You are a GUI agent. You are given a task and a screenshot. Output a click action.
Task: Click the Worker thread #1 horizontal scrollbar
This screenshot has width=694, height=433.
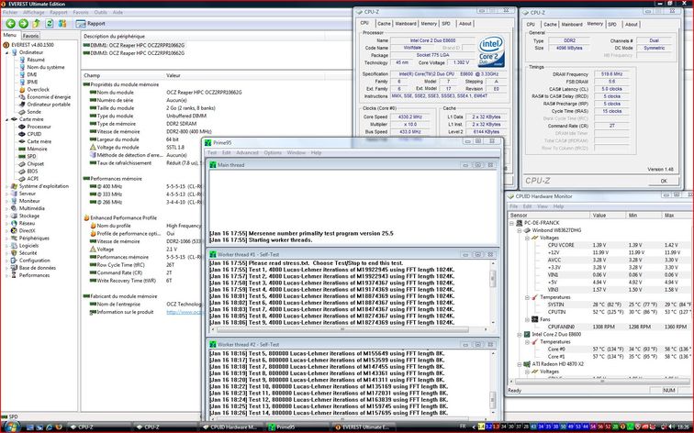(349, 329)
